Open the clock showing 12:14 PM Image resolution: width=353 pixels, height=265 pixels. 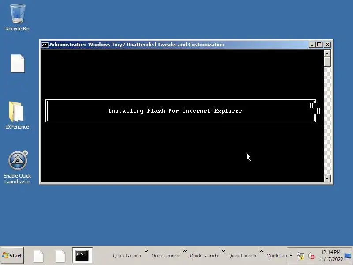tap(330, 256)
